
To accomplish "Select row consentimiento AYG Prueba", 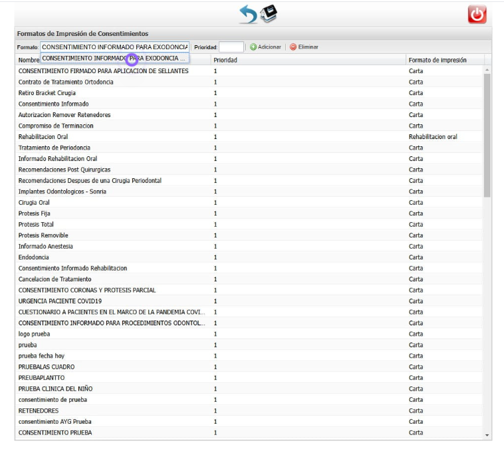I will tap(249, 422).
